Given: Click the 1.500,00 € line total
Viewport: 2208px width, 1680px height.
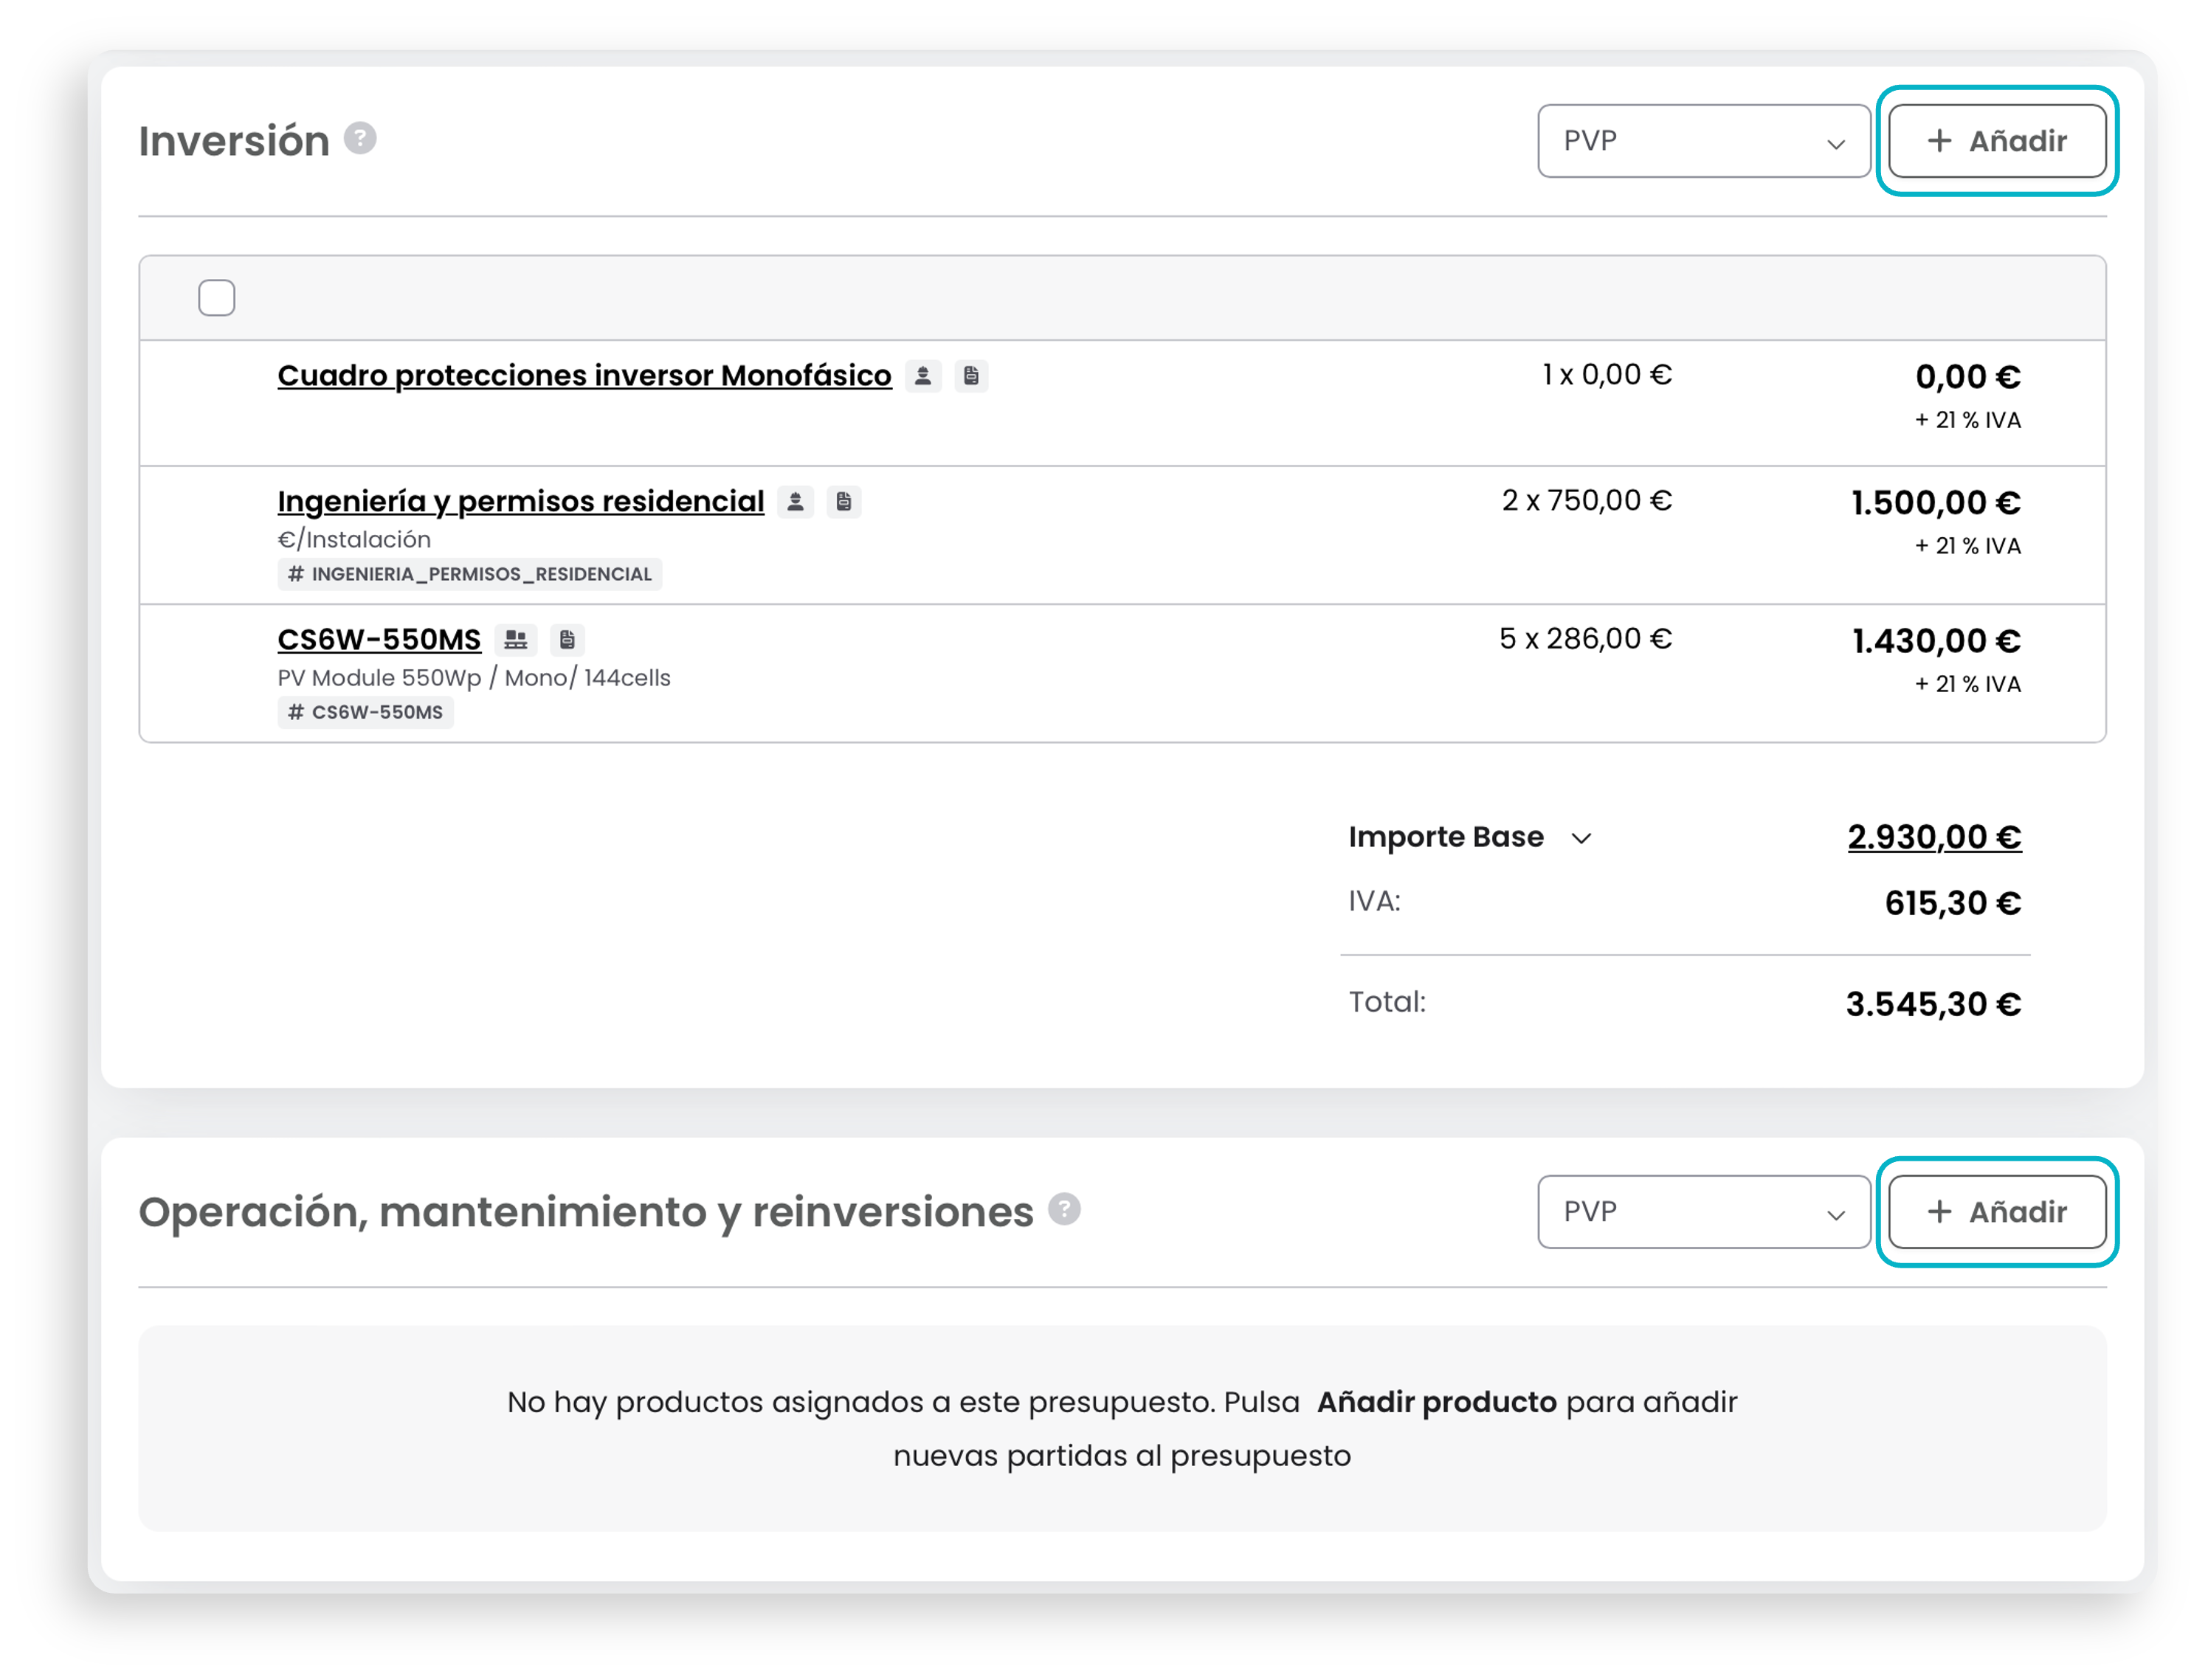Looking at the screenshot, I should (1935, 503).
